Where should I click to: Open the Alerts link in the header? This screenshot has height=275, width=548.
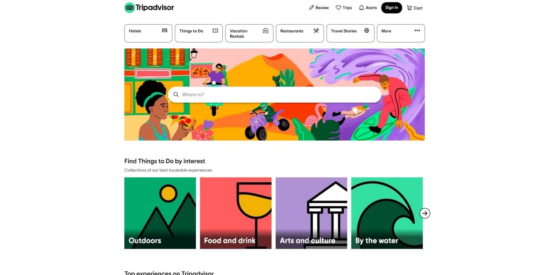pyautogui.click(x=368, y=8)
